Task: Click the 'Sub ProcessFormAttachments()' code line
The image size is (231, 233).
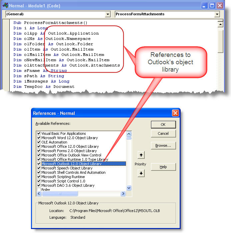Action: click(x=50, y=23)
